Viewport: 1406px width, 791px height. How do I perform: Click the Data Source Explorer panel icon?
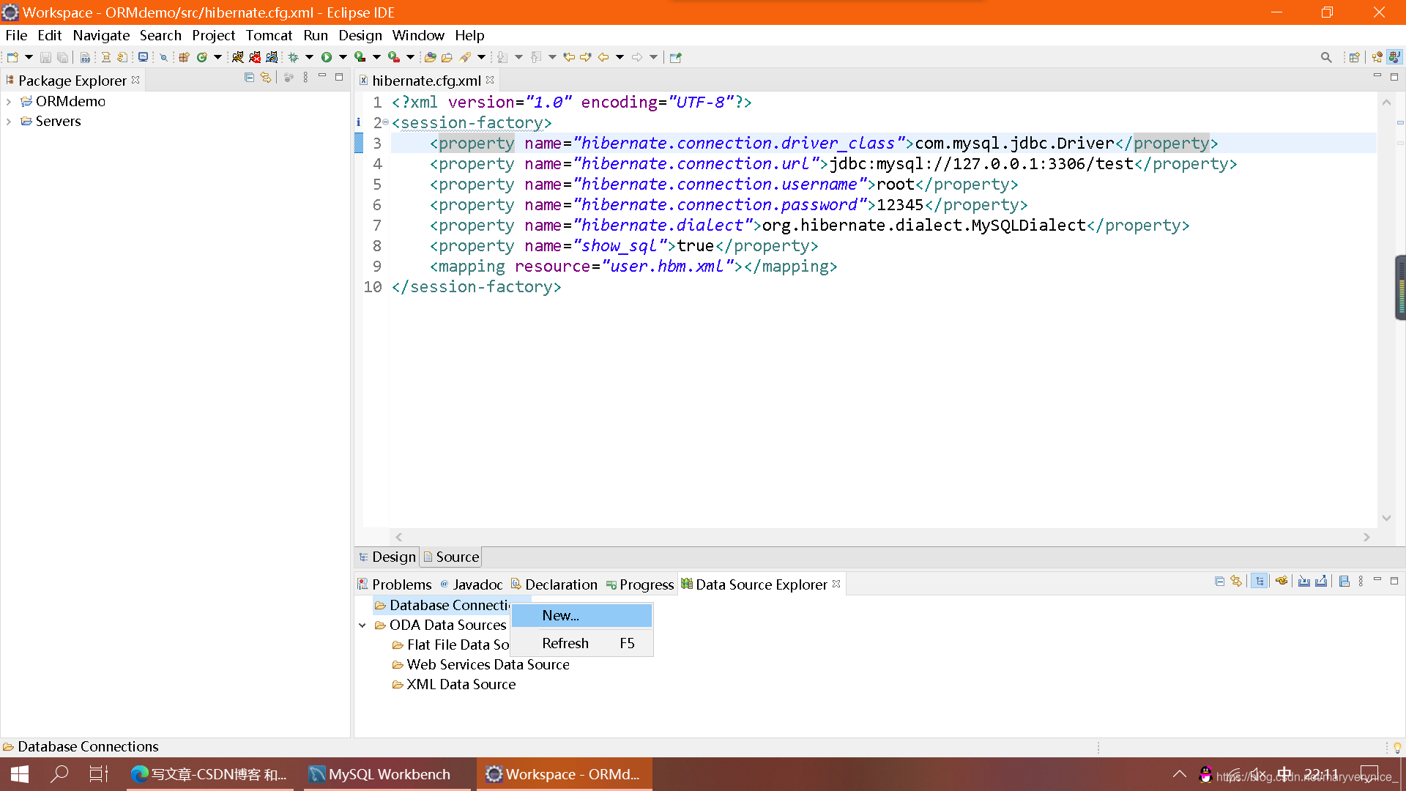pyautogui.click(x=687, y=583)
